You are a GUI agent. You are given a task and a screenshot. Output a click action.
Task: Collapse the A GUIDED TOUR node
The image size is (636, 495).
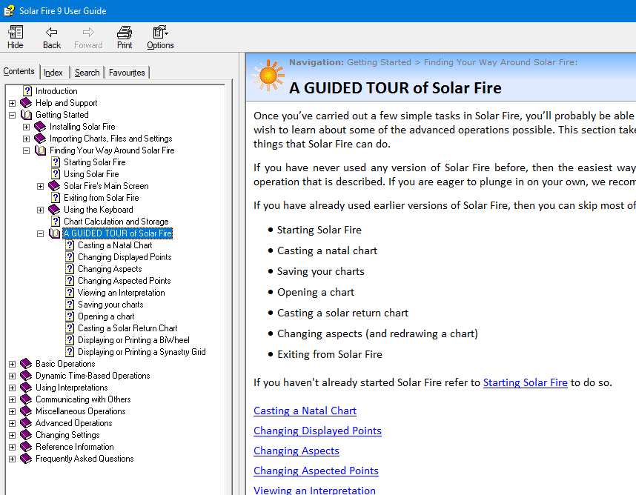[x=40, y=233]
